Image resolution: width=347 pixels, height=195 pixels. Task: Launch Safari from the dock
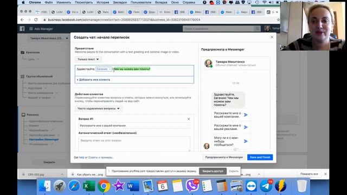(x=74, y=186)
